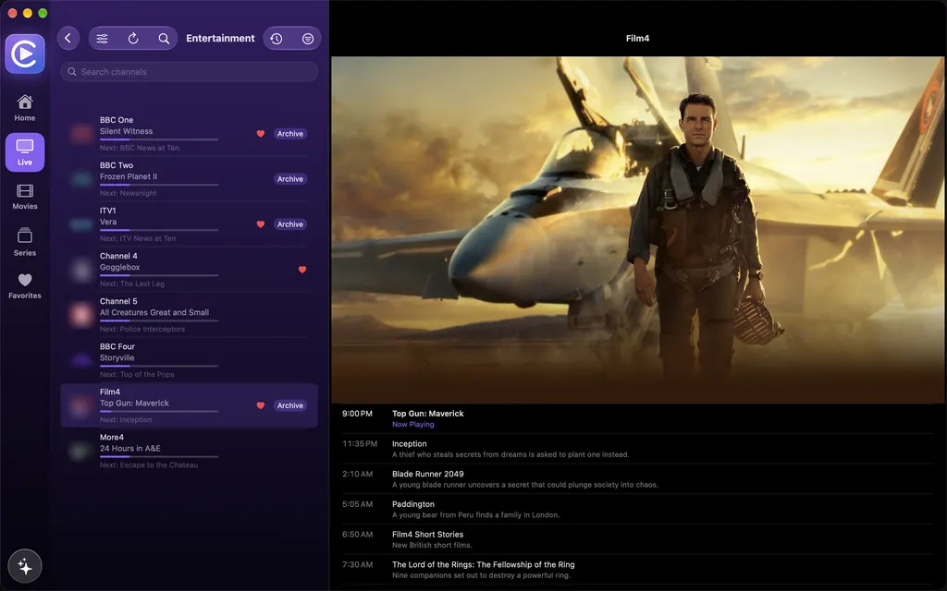
Task: Click Next: BBC News at Ten text
Action: (x=140, y=148)
